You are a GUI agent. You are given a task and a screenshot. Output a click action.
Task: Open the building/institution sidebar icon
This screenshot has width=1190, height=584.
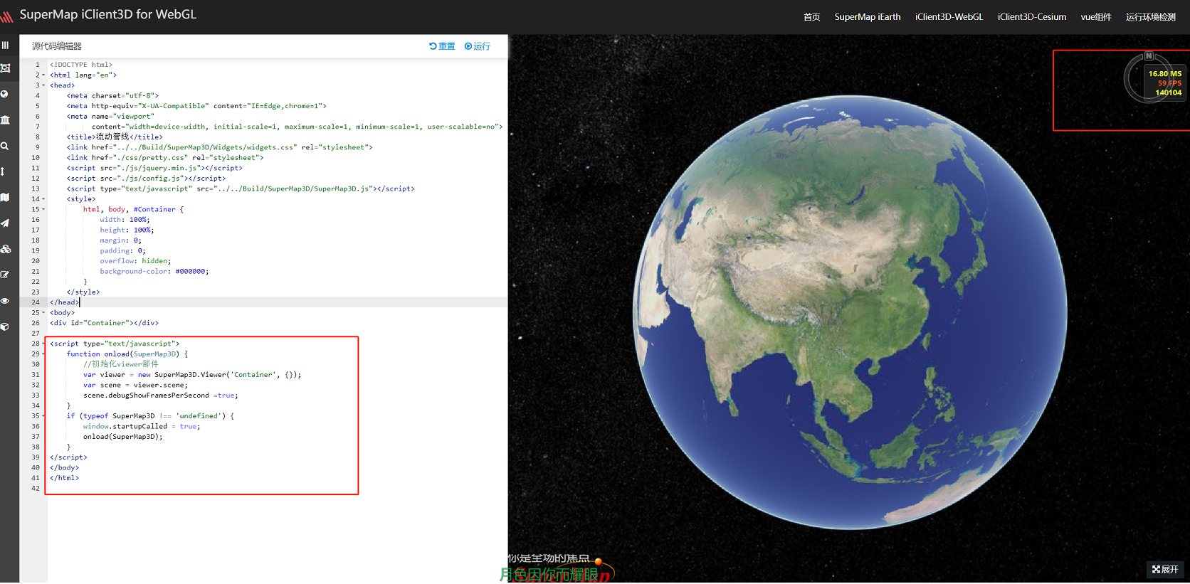5,120
